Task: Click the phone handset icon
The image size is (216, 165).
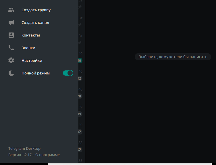Action: click(x=11, y=48)
